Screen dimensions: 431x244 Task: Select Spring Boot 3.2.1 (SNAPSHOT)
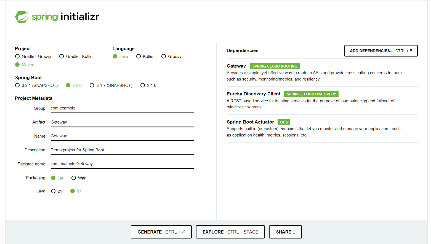17,85
